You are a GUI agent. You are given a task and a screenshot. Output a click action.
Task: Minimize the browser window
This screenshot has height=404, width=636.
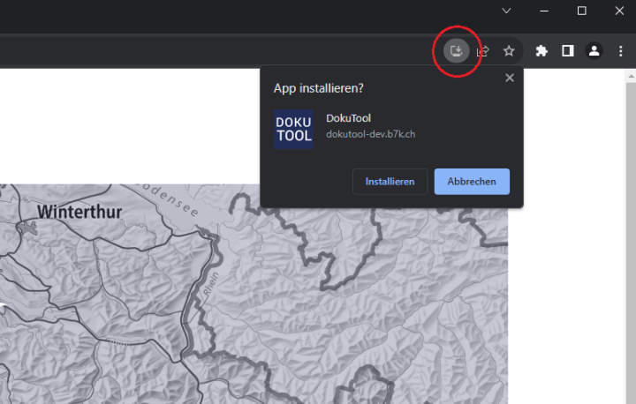(x=544, y=11)
